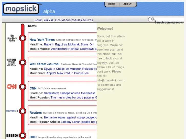Click the CNN logo
The image size is (186, 139).
coord(12,87)
